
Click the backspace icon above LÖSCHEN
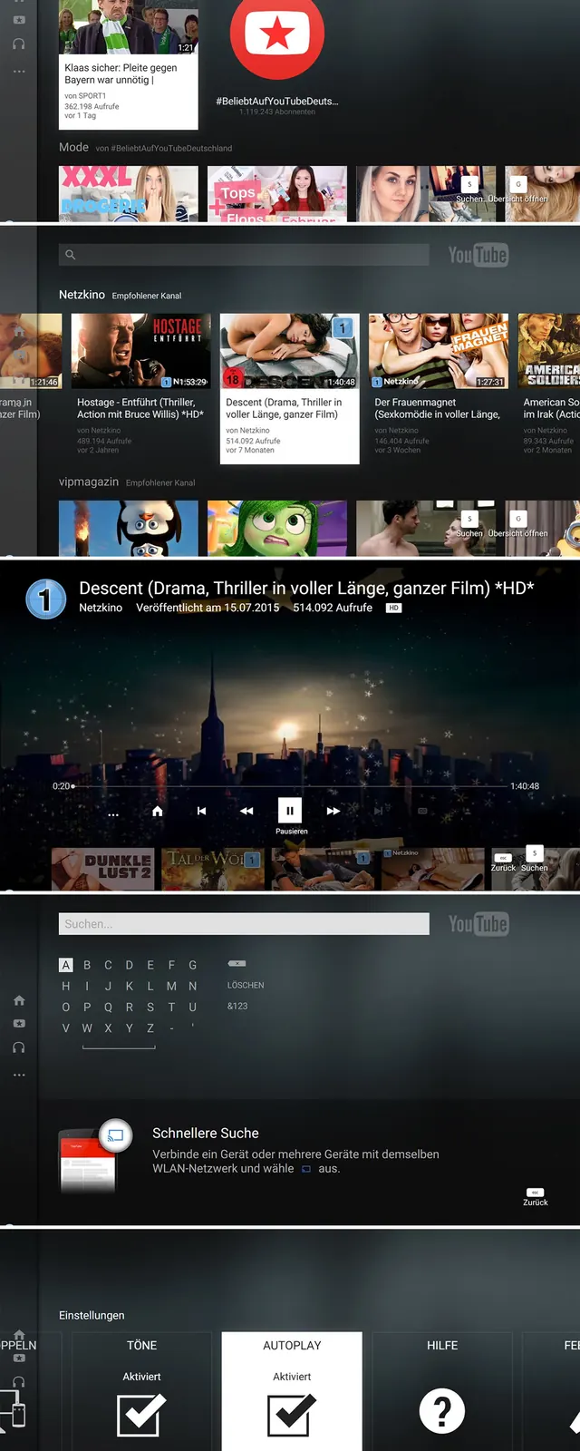237,963
